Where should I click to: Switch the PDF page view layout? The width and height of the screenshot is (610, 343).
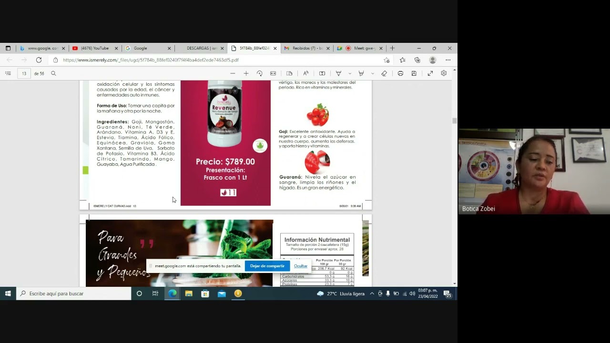coord(289,73)
